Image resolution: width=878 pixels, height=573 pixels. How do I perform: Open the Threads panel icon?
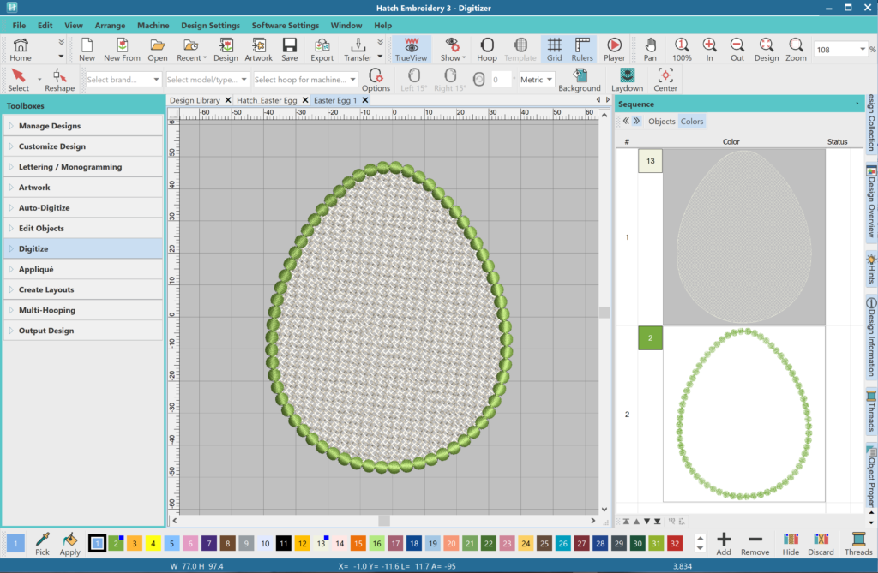[x=858, y=545]
